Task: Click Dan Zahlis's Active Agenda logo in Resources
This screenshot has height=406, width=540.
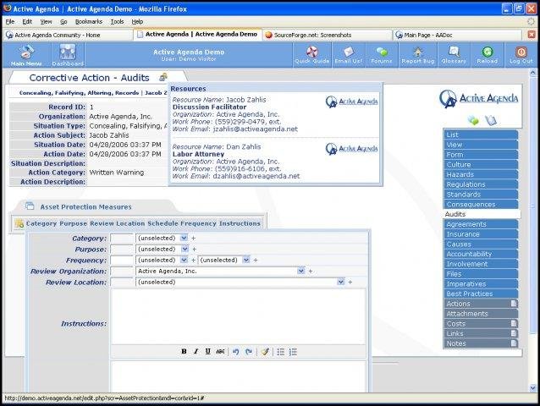Action: coord(351,149)
